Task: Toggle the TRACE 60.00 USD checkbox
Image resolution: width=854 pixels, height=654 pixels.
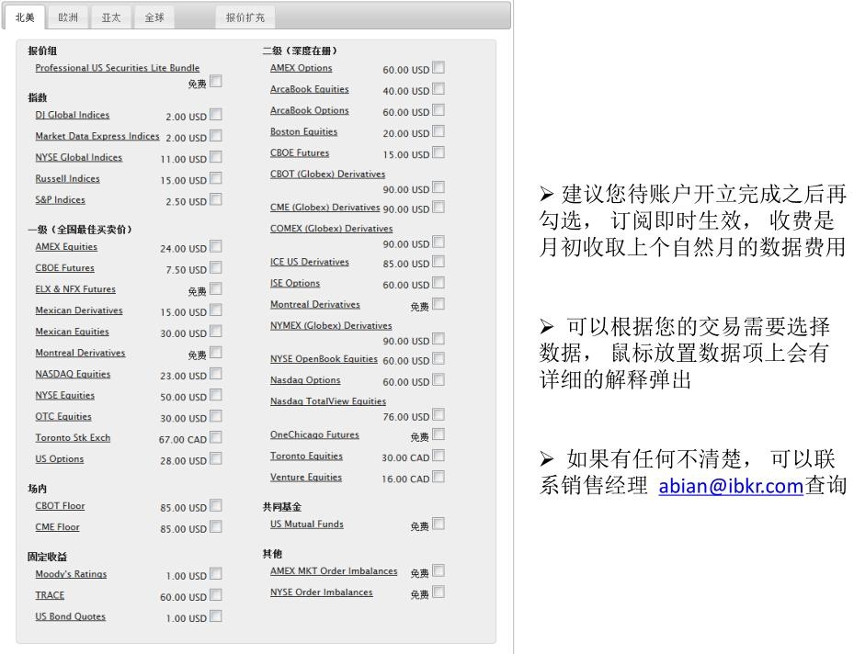Action: 216,594
